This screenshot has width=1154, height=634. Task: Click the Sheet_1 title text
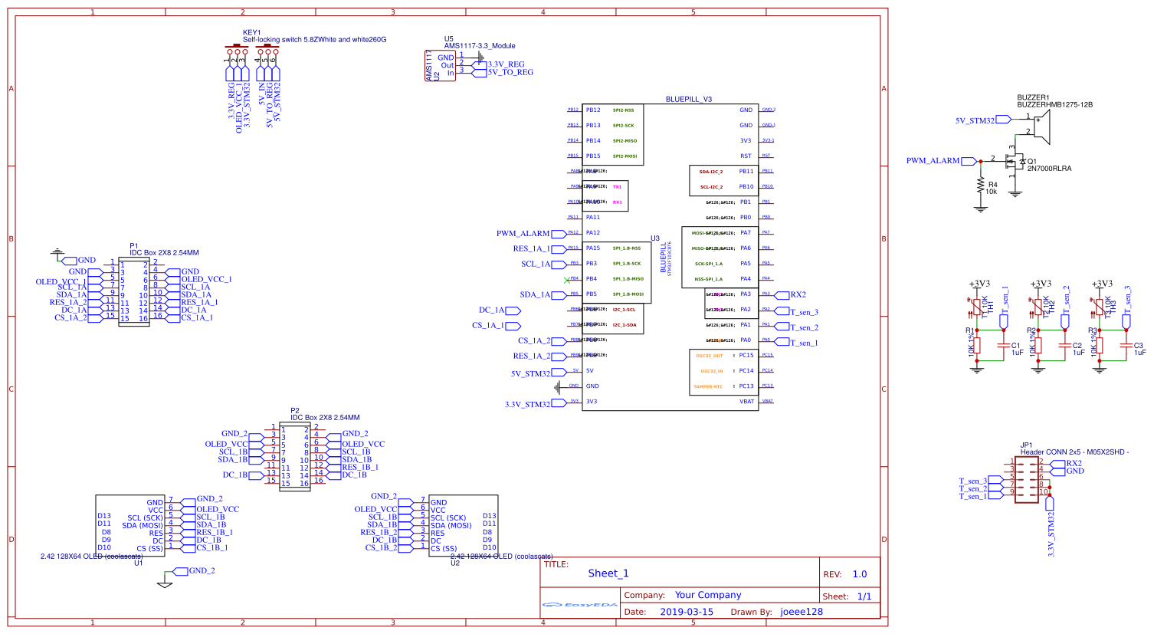click(x=608, y=573)
